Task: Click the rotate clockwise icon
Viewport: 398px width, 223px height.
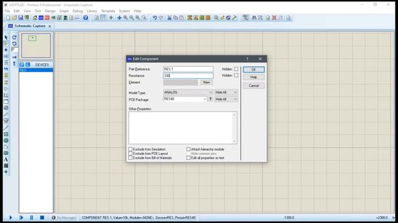Action: pos(14,37)
